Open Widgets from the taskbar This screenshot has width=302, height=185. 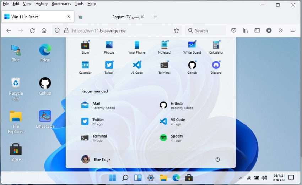tap(138, 178)
